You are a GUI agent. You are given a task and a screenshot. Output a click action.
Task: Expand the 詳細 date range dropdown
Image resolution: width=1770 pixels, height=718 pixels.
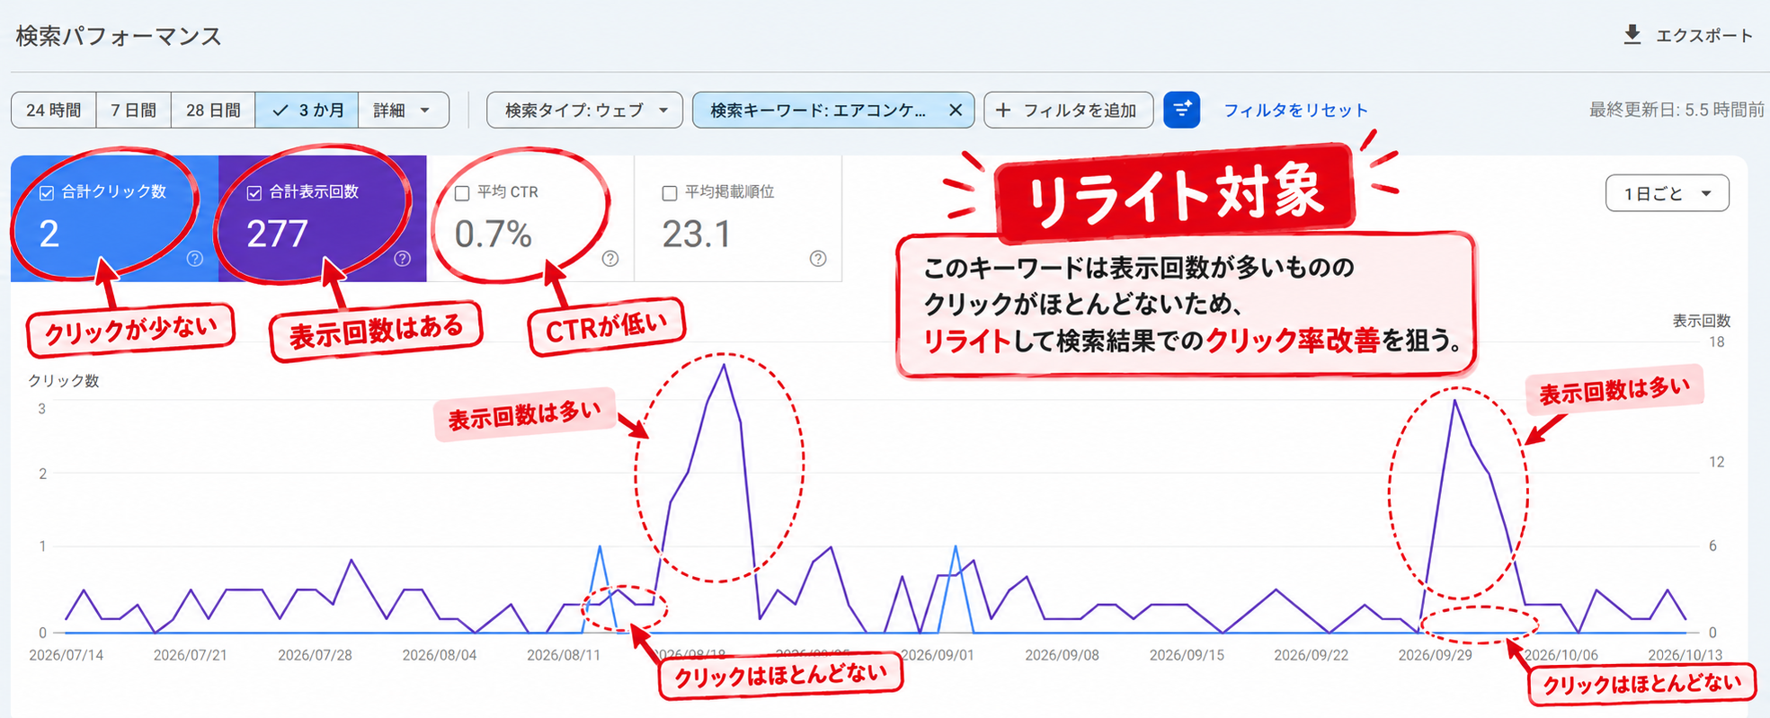pyautogui.click(x=403, y=110)
